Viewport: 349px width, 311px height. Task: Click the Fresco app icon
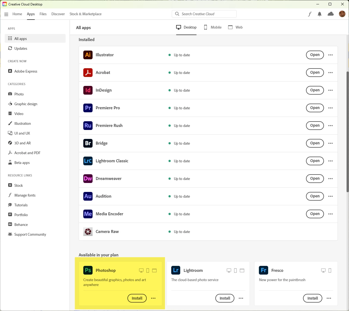(264, 270)
